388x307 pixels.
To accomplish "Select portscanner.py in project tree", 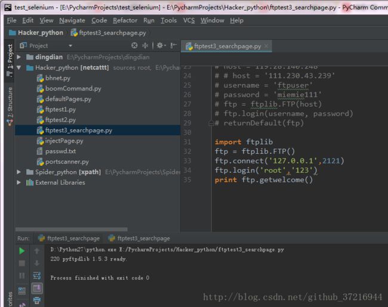I will (x=66, y=162).
